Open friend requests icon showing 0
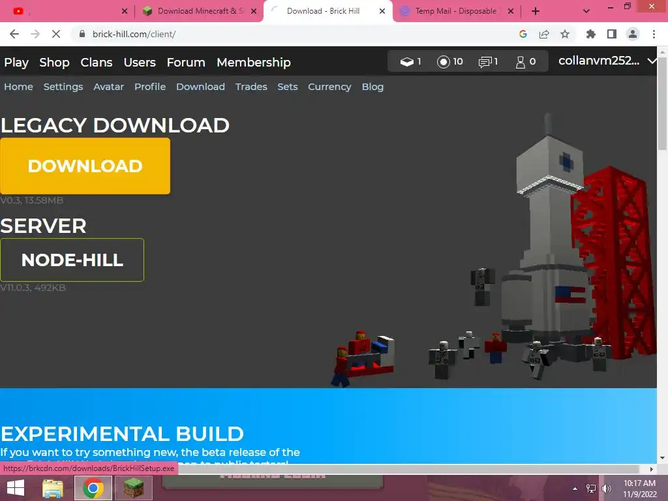 point(526,62)
